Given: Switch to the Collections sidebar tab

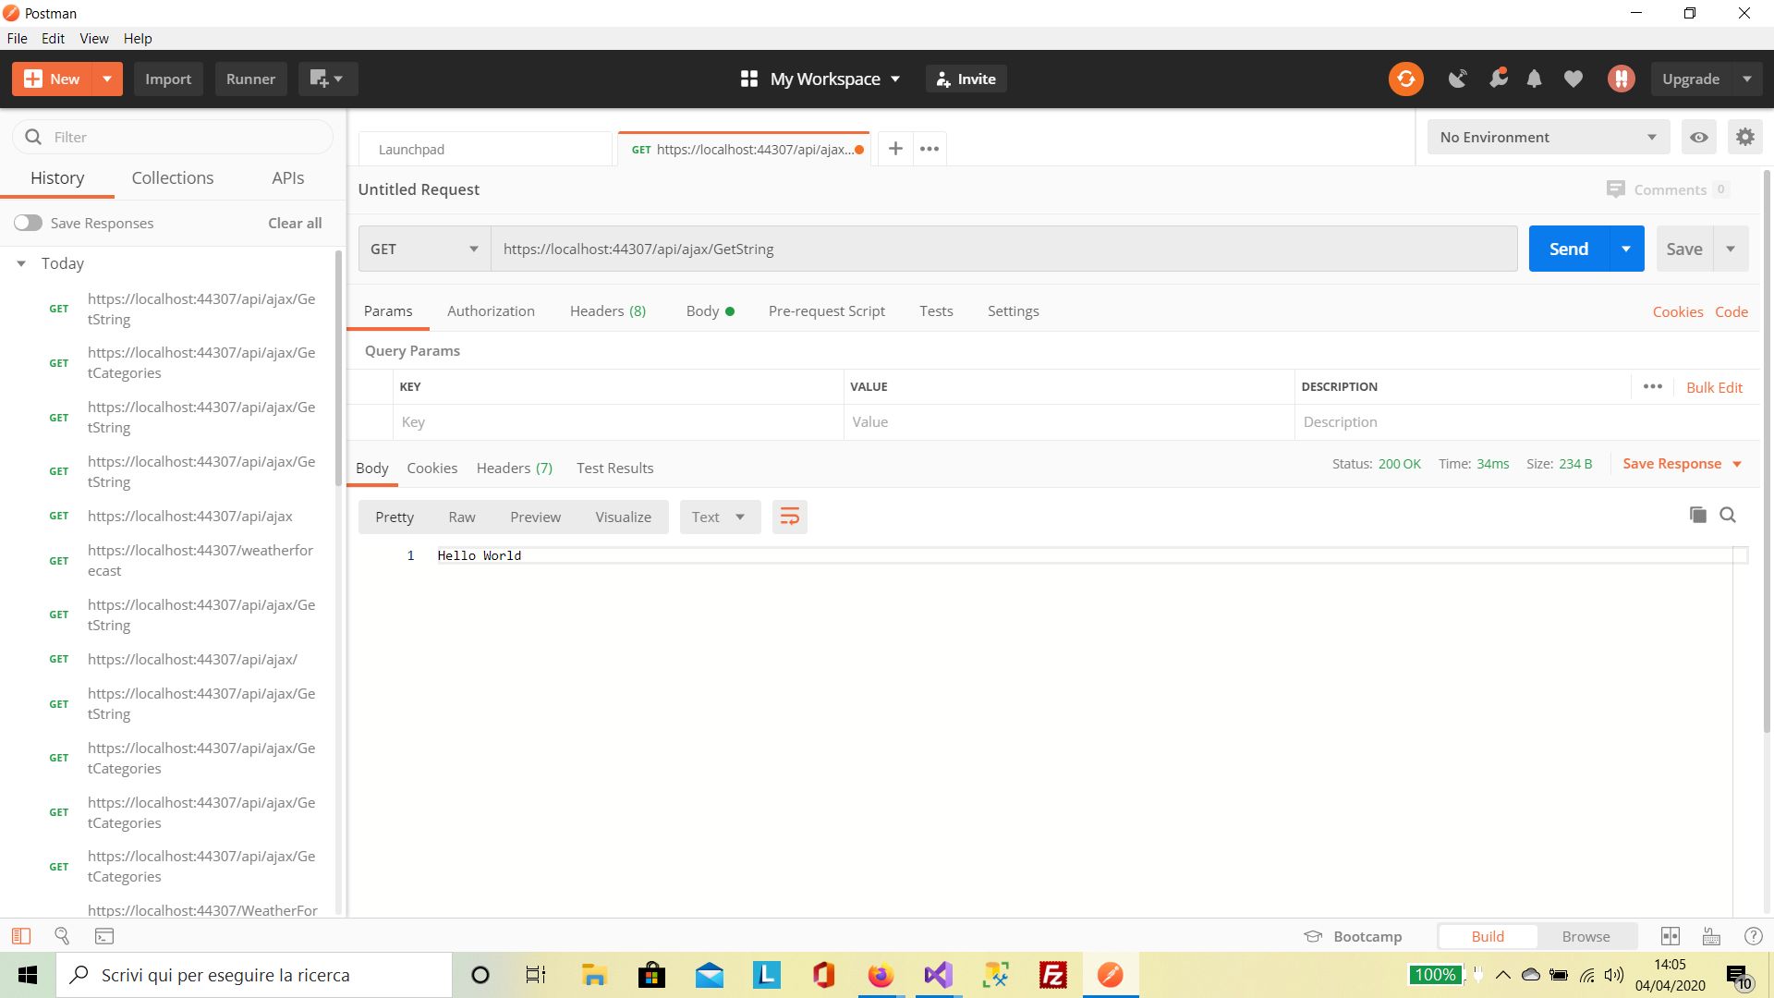Looking at the screenshot, I should [172, 177].
